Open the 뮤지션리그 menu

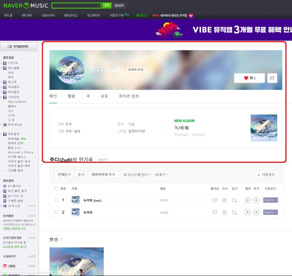pyautogui.click(x=71, y=15)
